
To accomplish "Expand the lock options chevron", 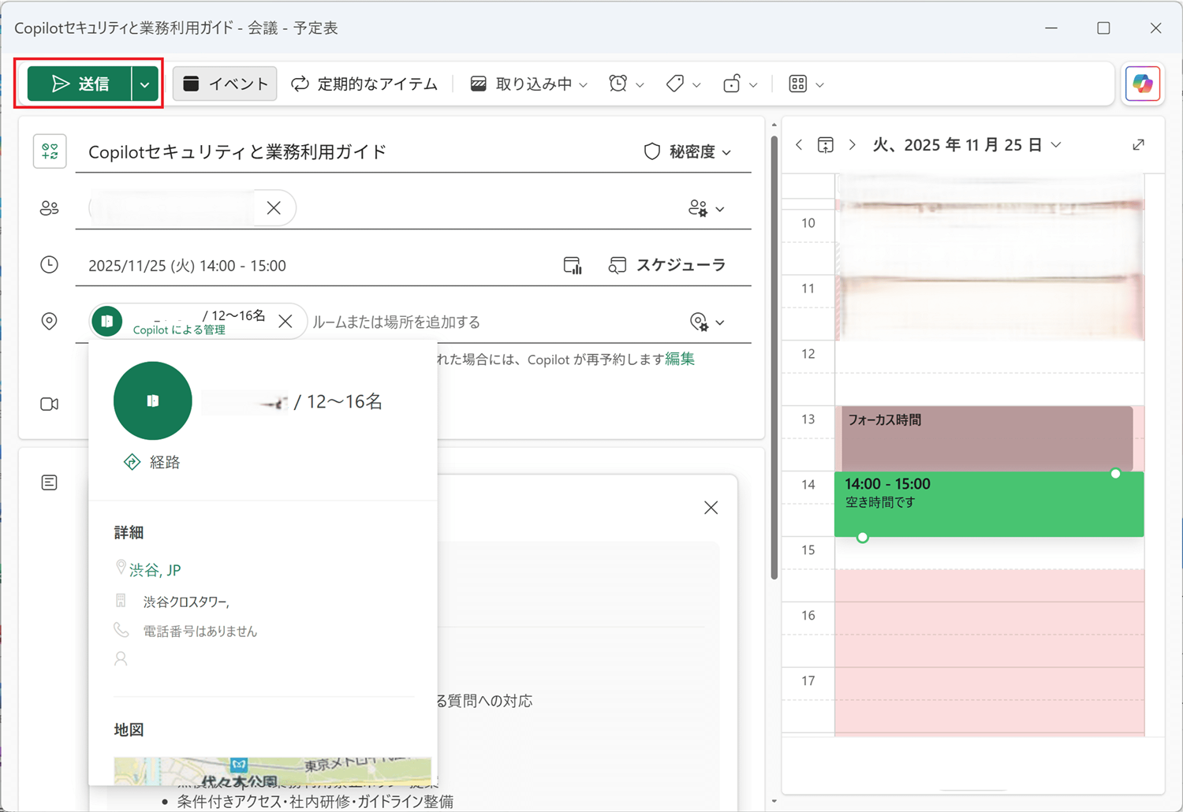I will coord(753,84).
